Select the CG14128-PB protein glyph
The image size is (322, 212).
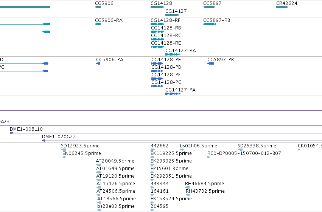pos(157,71)
